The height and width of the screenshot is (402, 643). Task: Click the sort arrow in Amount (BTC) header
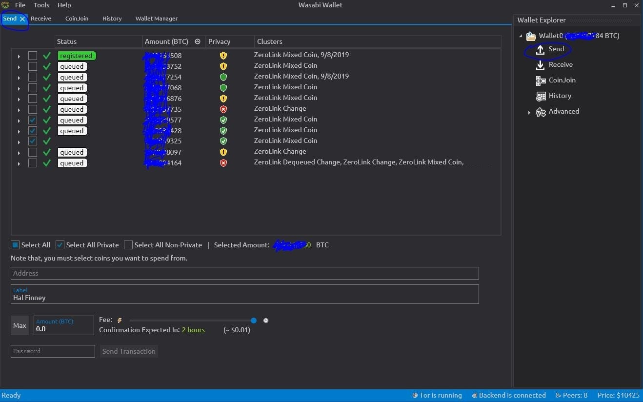click(198, 41)
